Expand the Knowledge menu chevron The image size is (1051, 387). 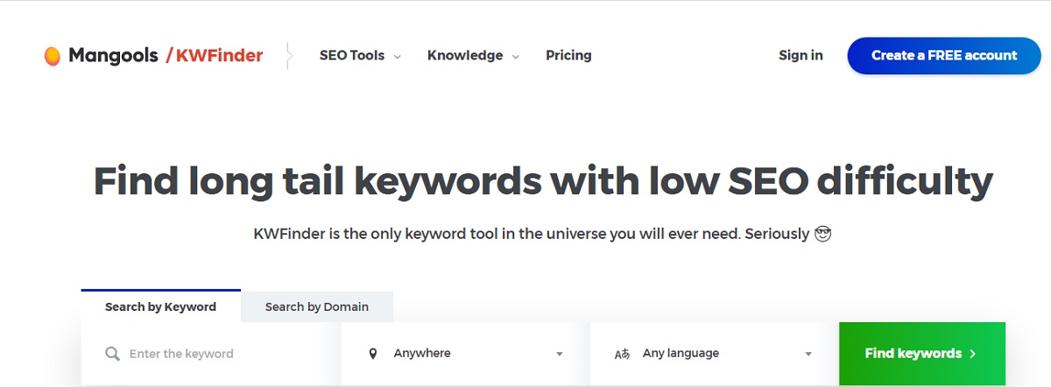tap(515, 57)
